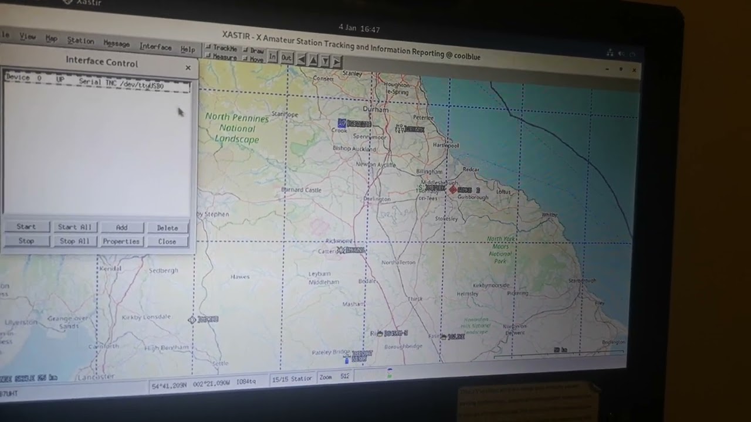Select the station icon near Peterlee
Viewport: 751px width, 422px height.
(400, 128)
